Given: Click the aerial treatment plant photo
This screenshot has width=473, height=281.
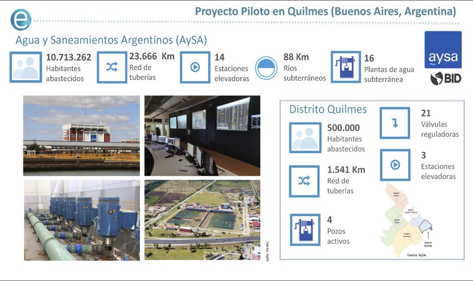Looking at the screenshot, I should pos(203,221).
